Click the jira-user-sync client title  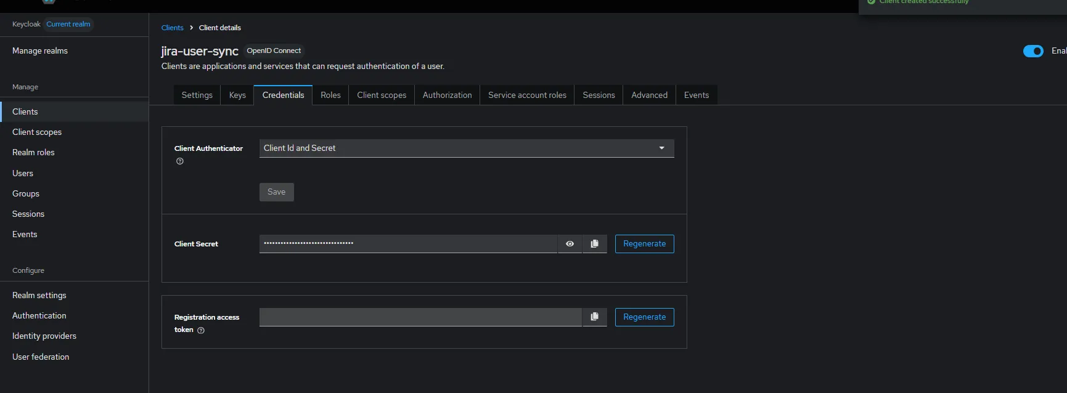click(200, 51)
